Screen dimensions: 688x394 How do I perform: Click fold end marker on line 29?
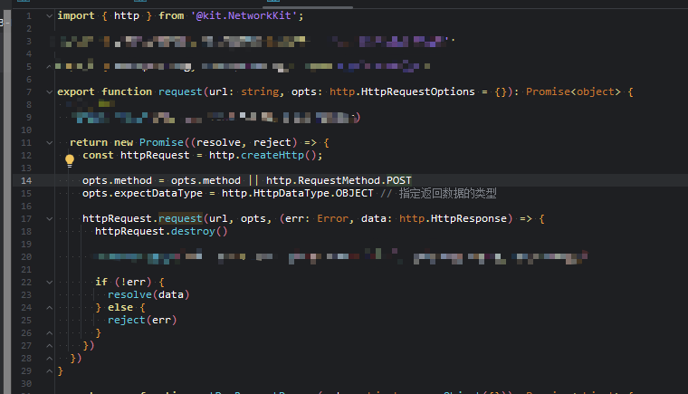click(x=49, y=371)
